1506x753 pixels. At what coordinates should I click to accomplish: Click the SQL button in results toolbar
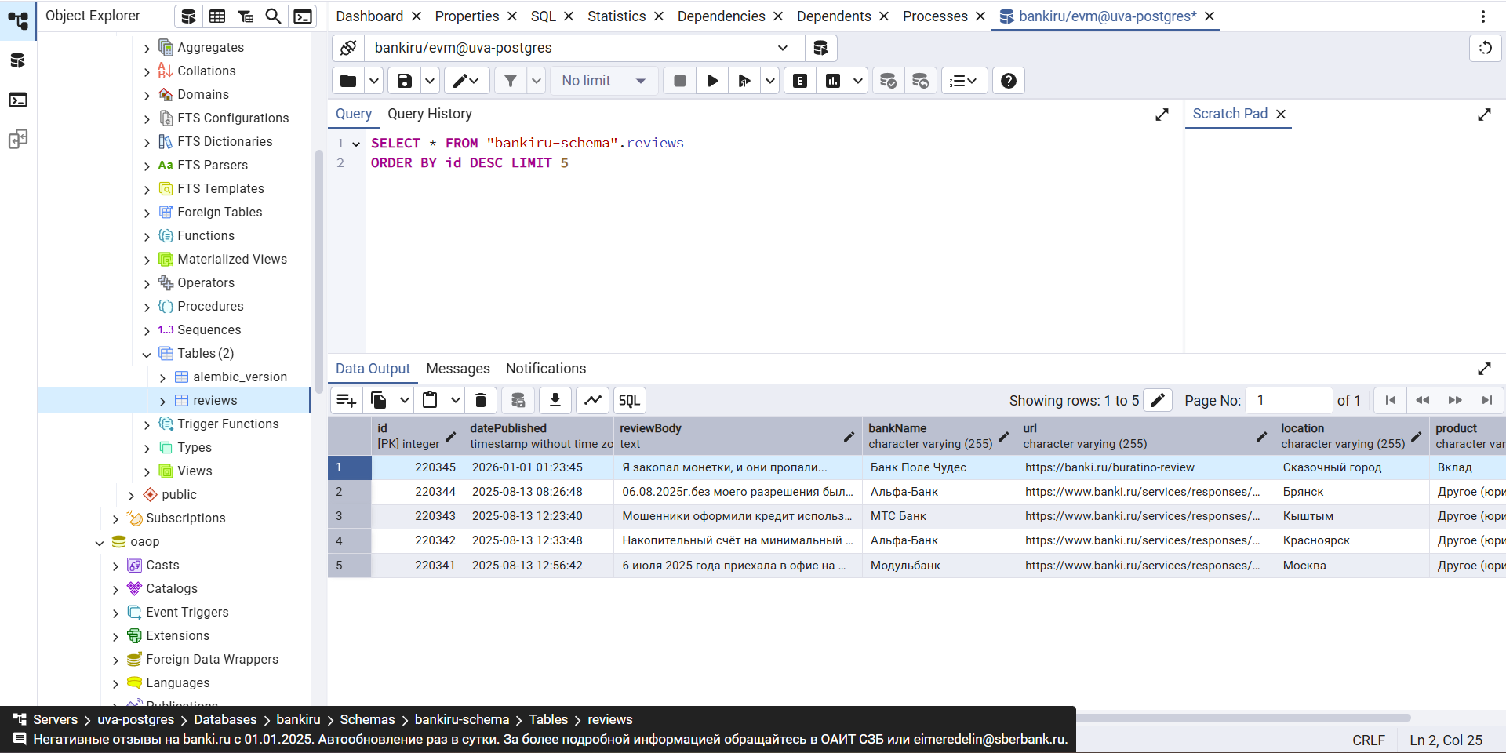tap(629, 400)
